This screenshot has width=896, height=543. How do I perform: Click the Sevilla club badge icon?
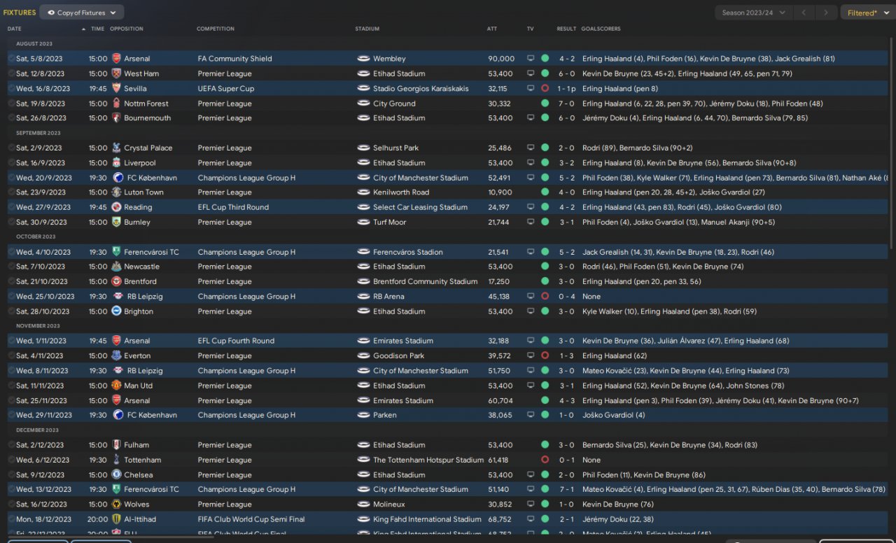pos(116,89)
